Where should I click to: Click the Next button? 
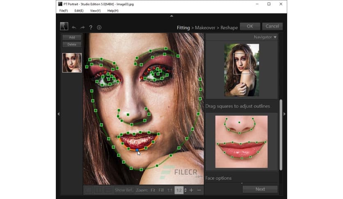pos(260,189)
